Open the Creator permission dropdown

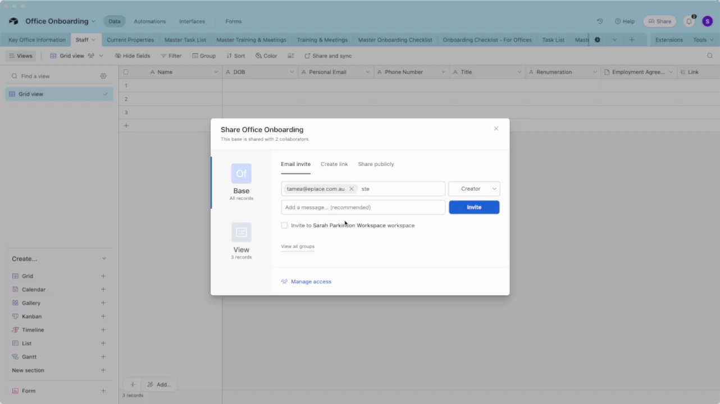tap(474, 189)
